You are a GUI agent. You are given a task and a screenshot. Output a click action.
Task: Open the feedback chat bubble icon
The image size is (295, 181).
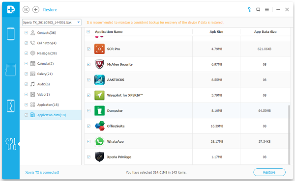click(258, 10)
